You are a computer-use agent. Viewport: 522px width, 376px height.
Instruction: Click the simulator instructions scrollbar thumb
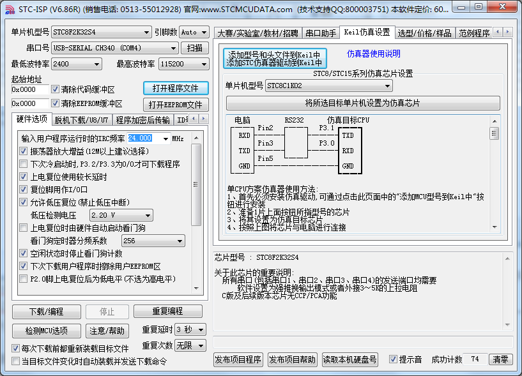pos(495,134)
